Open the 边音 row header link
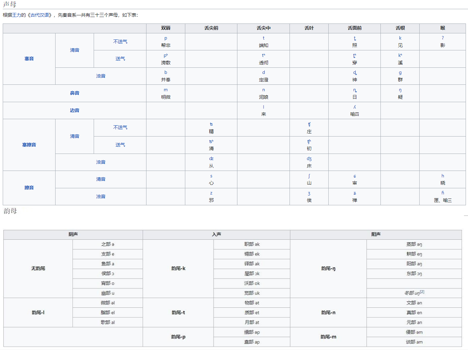468x350 pixels. [75, 111]
